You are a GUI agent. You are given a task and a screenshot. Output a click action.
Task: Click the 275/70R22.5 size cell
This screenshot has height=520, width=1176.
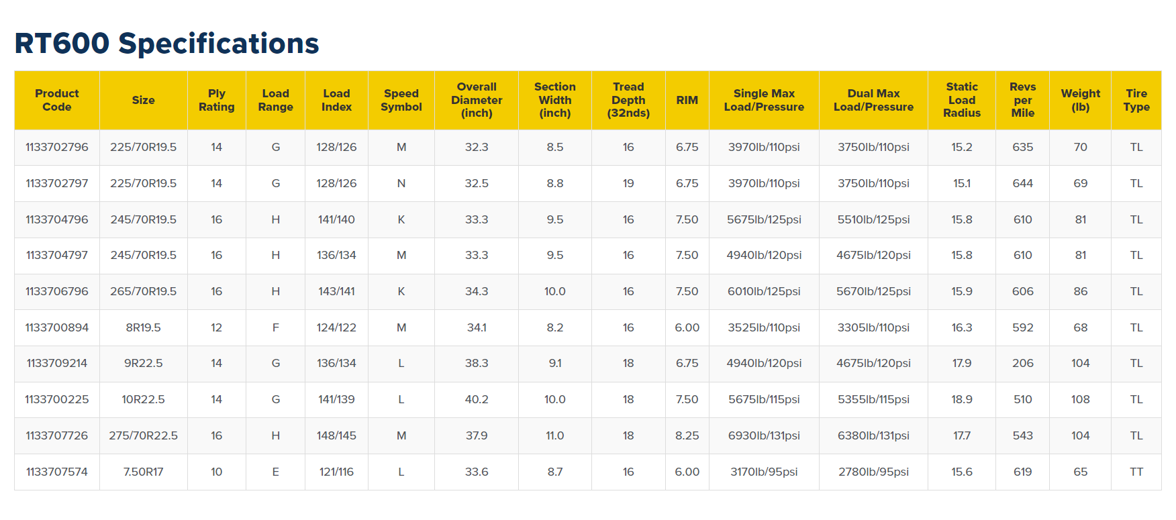[x=143, y=435]
